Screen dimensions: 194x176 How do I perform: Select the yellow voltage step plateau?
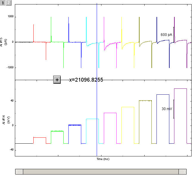(x=128, y=107)
